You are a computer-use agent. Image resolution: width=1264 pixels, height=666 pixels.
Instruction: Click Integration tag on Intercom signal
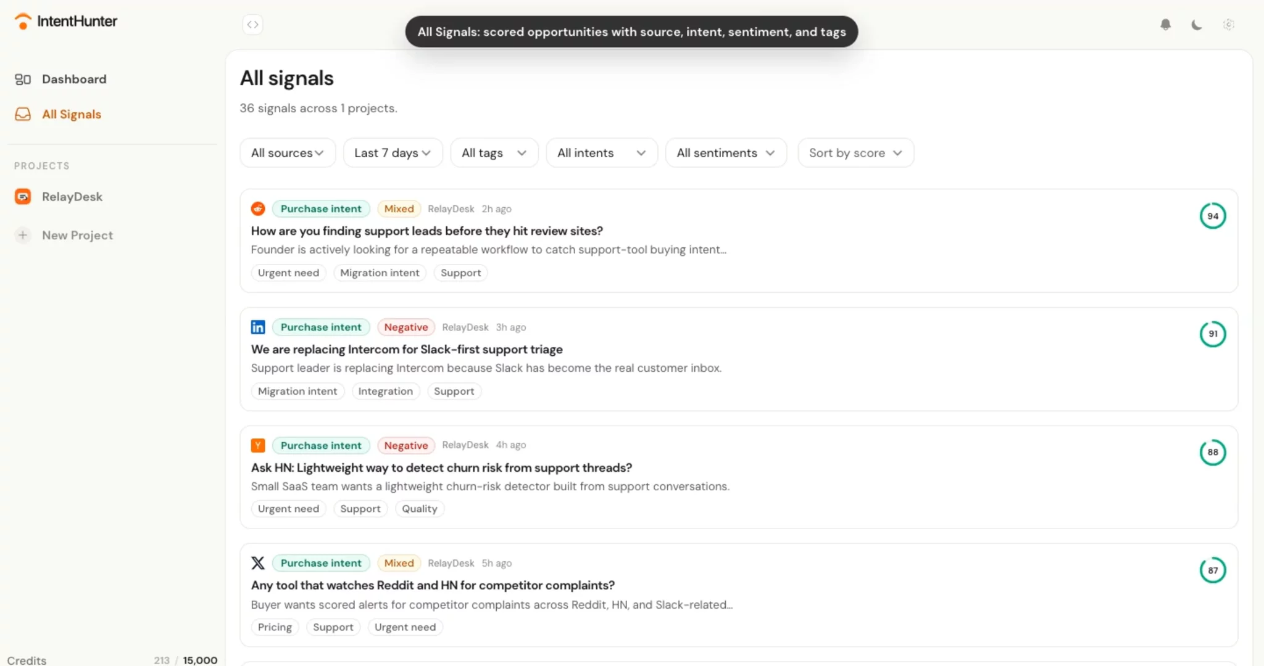pos(386,391)
